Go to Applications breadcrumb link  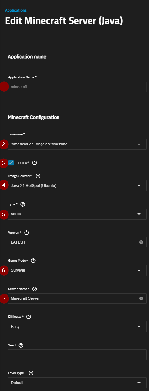click(x=16, y=10)
